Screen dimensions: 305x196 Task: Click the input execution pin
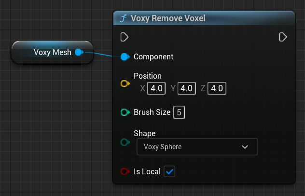[124, 37]
